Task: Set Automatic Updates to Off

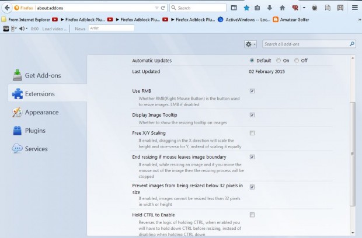Action: 297,60
